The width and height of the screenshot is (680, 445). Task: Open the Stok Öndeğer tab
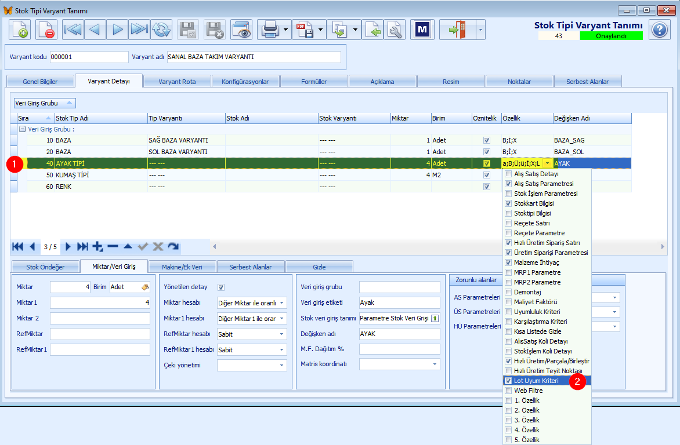click(x=45, y=267)
